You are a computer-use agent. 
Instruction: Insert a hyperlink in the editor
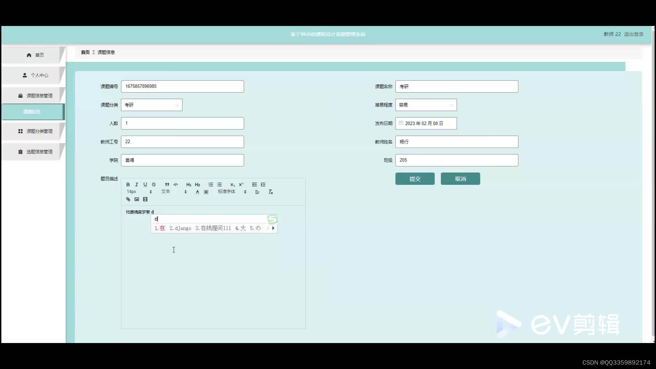point(128,199)
